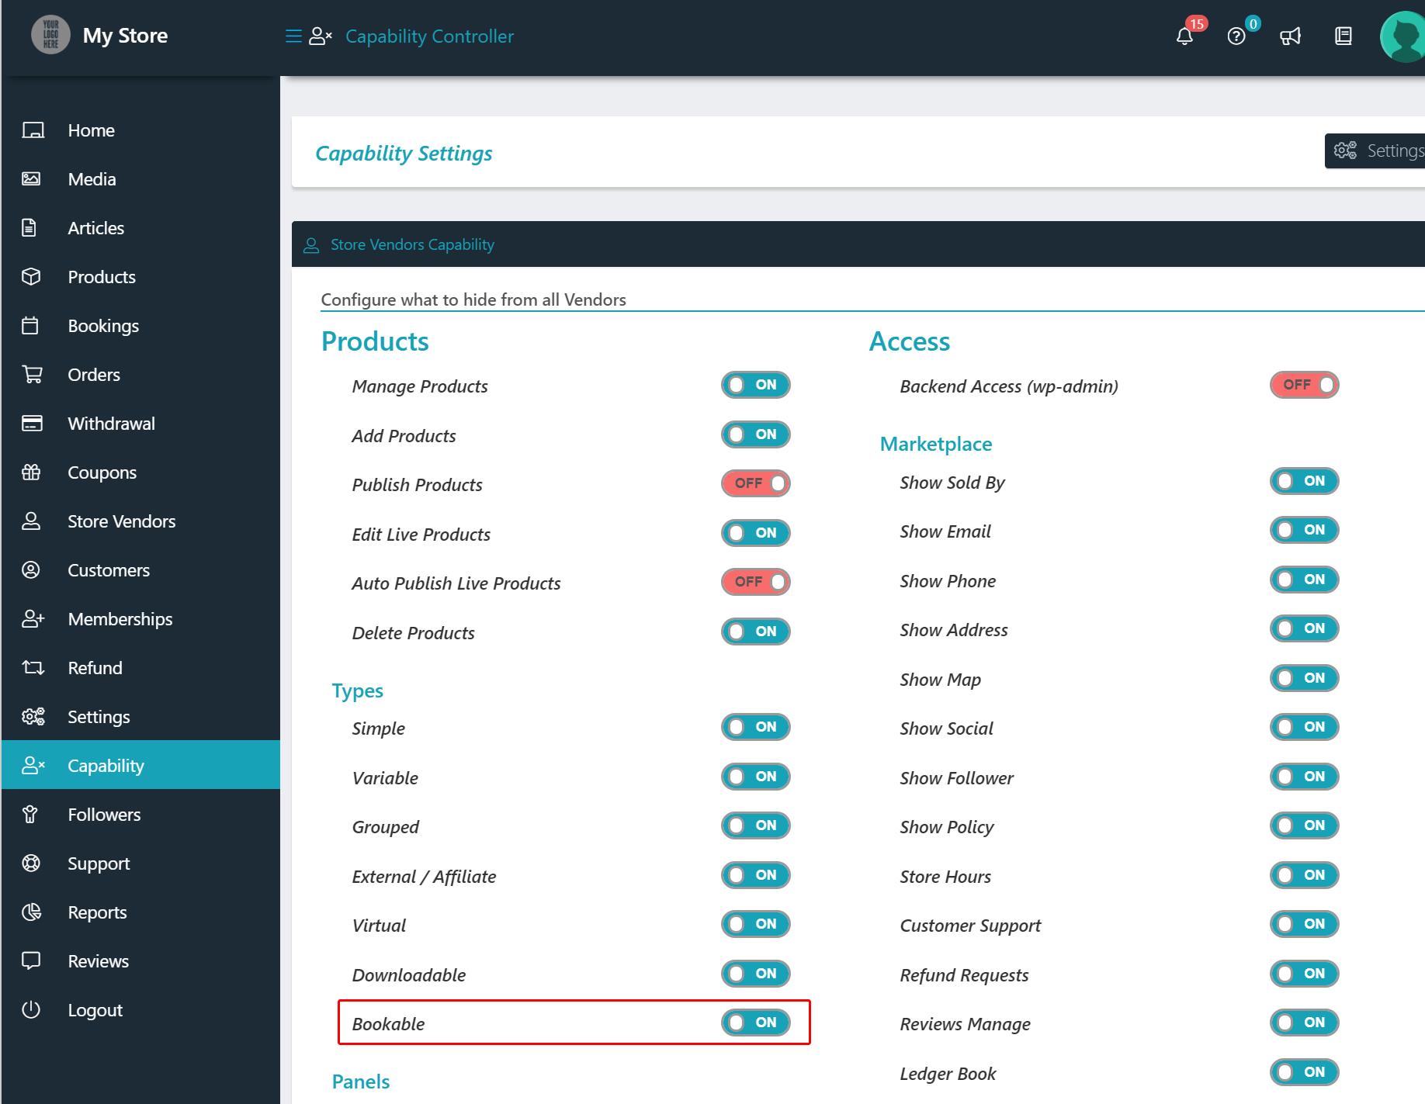Toggle sidebar with hamburger menu icon
1425x1104 pixels.
(293, 36)
